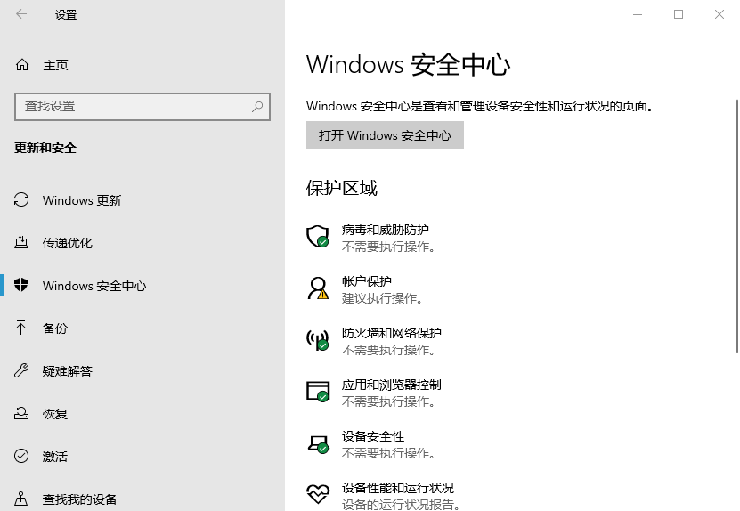Click the 设置 window title text
The image size is (740, 511).
(x=66, y=14)
